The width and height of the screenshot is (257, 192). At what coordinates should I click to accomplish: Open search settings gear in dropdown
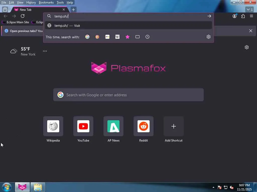coord(209,37)
